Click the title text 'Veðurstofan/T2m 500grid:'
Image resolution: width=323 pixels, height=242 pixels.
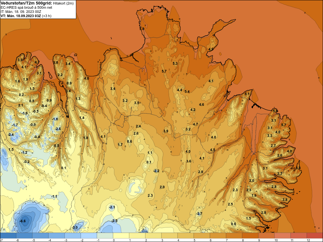pos(26,3)
